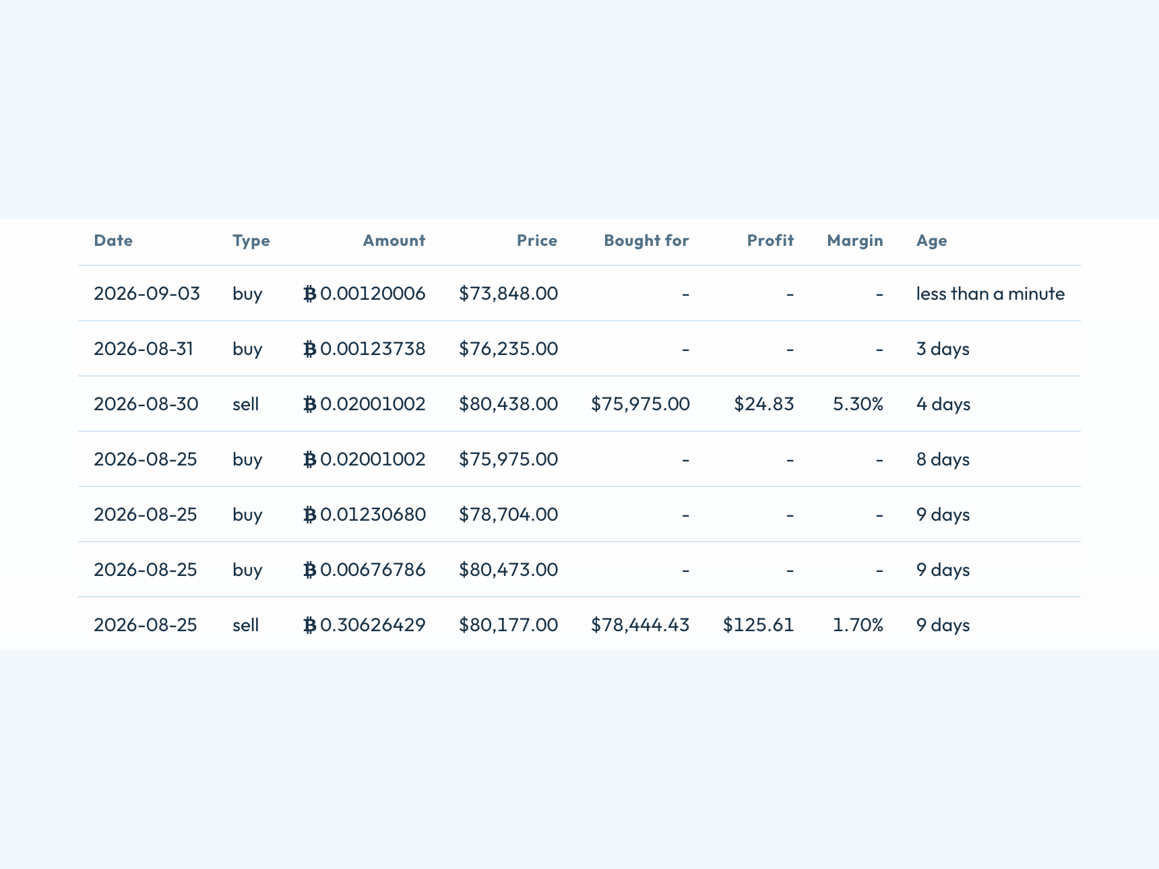Click the price $78,704.00

(x=508, y=515)
